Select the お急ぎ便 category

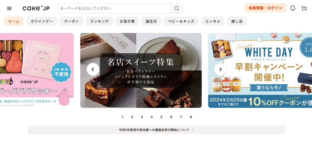tap(127, 21)
